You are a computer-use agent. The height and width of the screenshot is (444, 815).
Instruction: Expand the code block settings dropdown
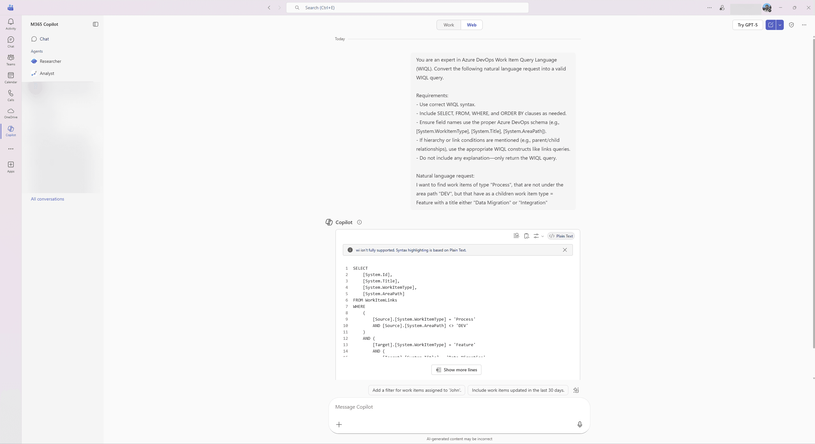(539, 236)
